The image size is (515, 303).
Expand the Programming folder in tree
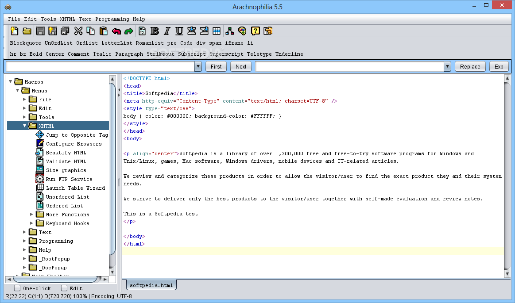pyautogui.click(x=25, y=241)
